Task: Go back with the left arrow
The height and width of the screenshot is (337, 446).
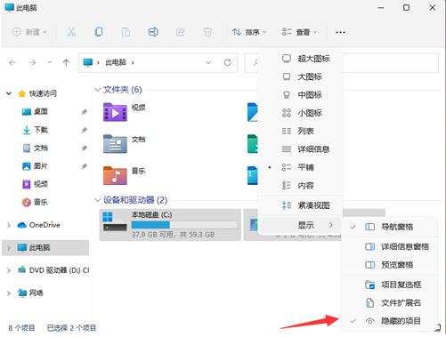Action: pyautogui.click(x=12, y=62)
